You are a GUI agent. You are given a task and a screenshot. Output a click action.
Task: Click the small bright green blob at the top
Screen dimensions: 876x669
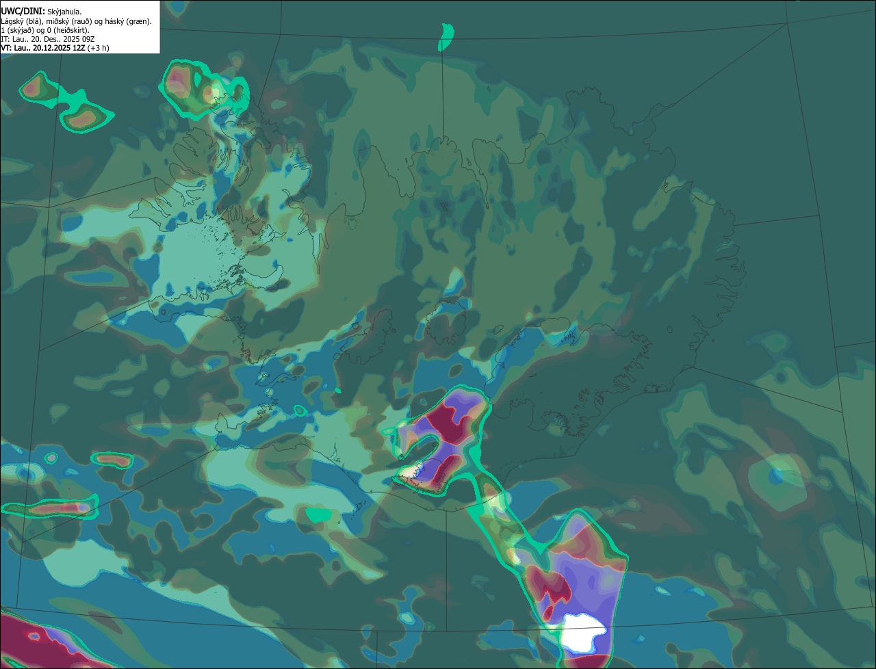446,37
